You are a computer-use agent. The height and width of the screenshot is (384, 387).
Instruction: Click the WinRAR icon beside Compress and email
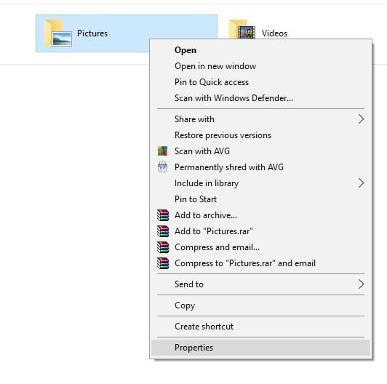163,247
